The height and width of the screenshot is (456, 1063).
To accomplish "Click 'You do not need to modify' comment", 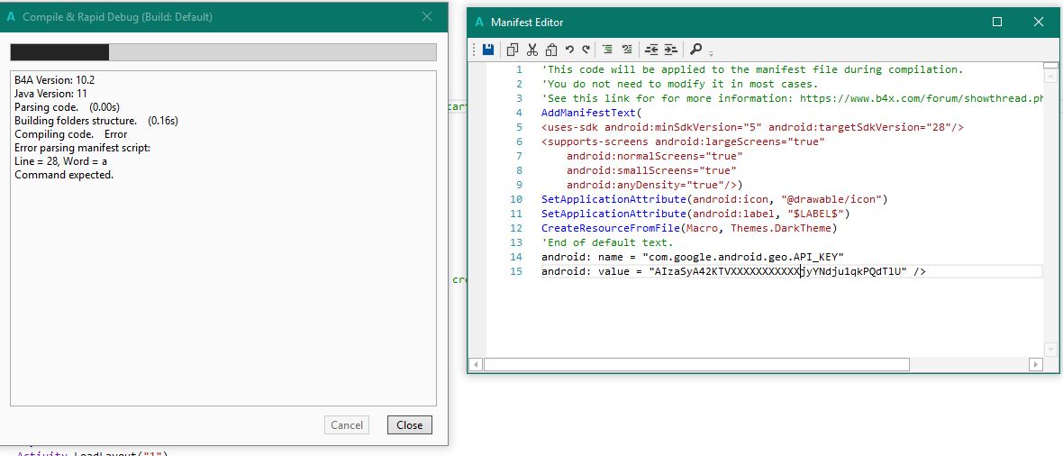I will click(x=680, y=84).
